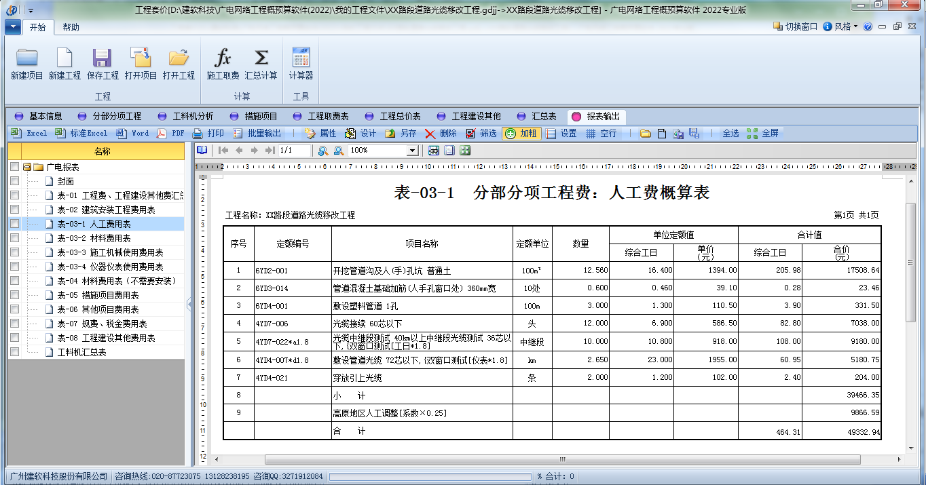Switch to 工程建设其他 tab
The image size is (926, 485).
pyautogui.click(x=469, y=117)
